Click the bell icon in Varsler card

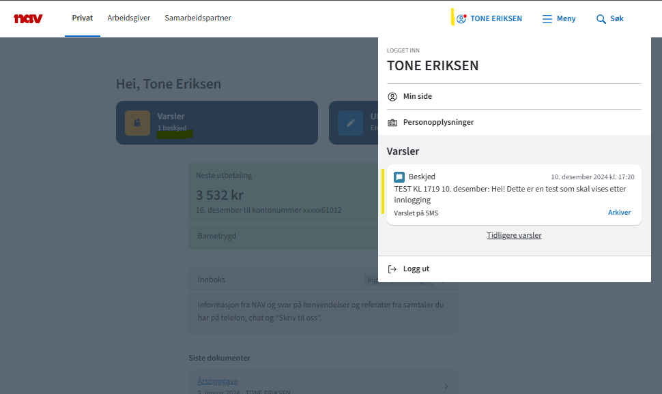(137, 123)
